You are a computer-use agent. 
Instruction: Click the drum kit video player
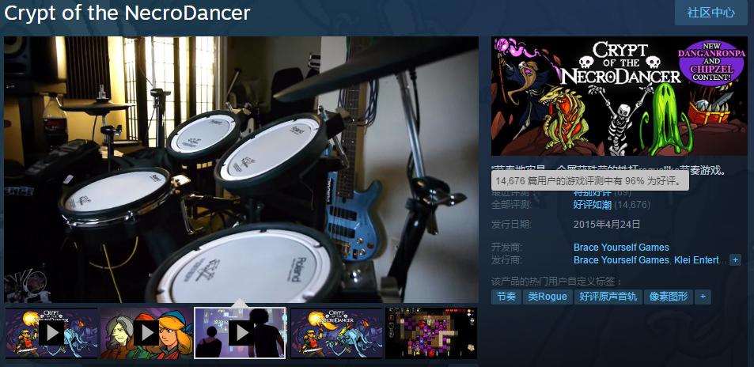[241, 169]
